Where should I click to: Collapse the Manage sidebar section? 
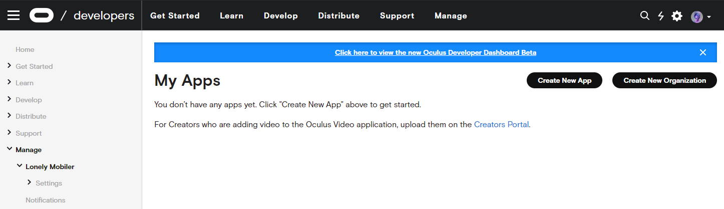coord(10,149)
